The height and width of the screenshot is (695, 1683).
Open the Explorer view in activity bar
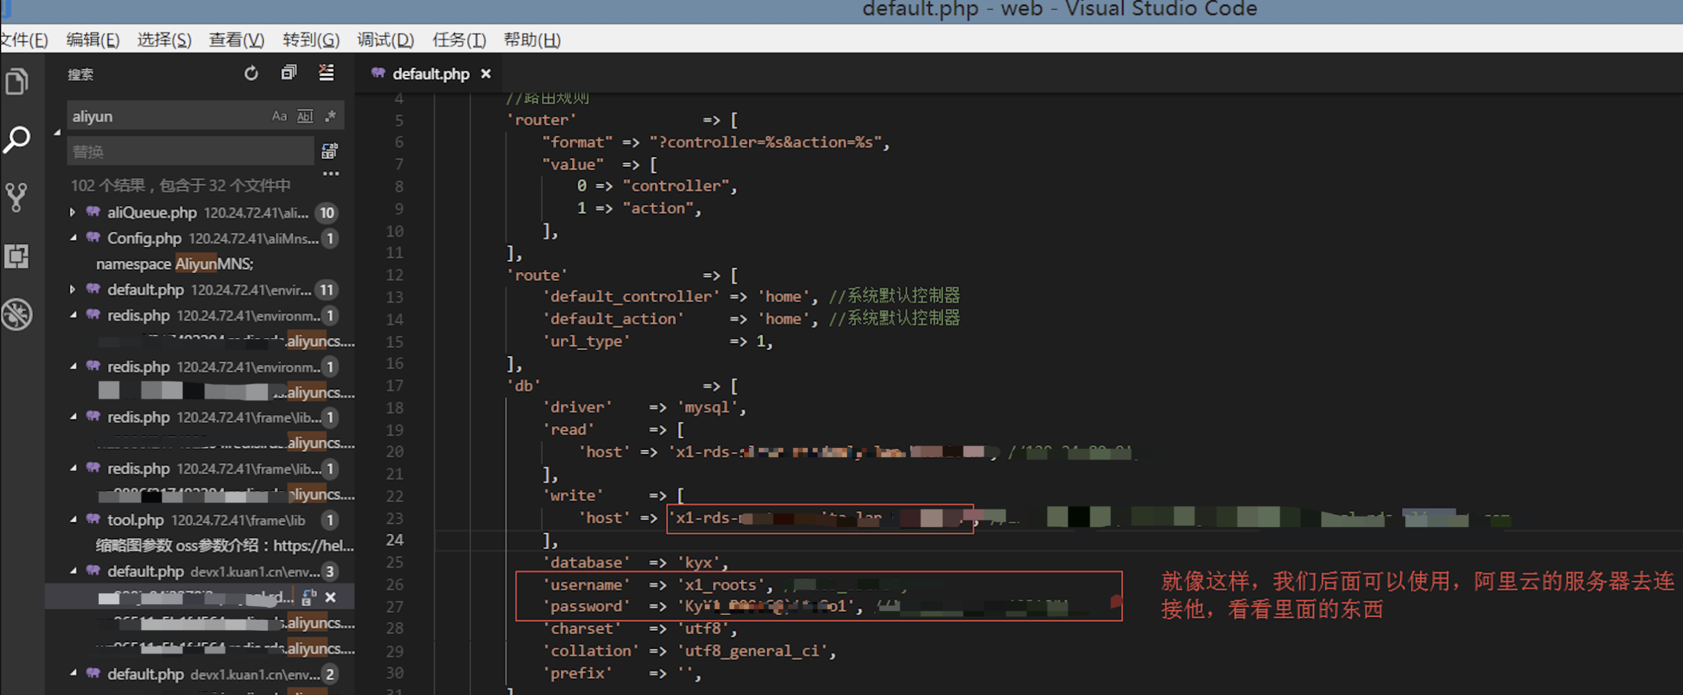click(17, 82)
